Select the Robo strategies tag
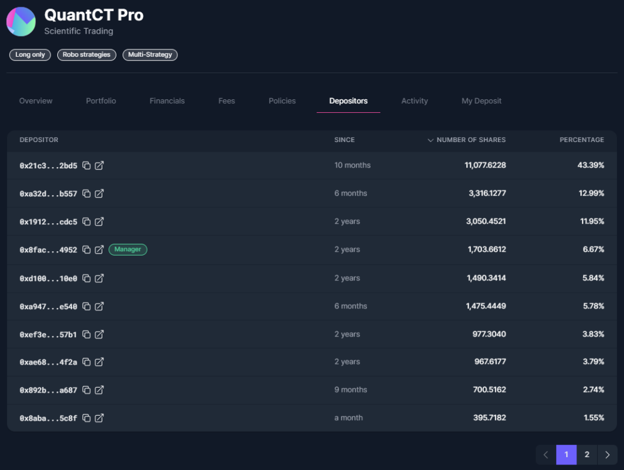624x470 pixels. tap(87, 55)
